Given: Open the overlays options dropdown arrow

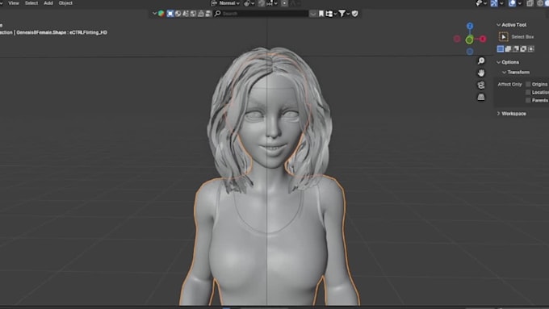Looking at the screenshot, I should pos(520,3).
